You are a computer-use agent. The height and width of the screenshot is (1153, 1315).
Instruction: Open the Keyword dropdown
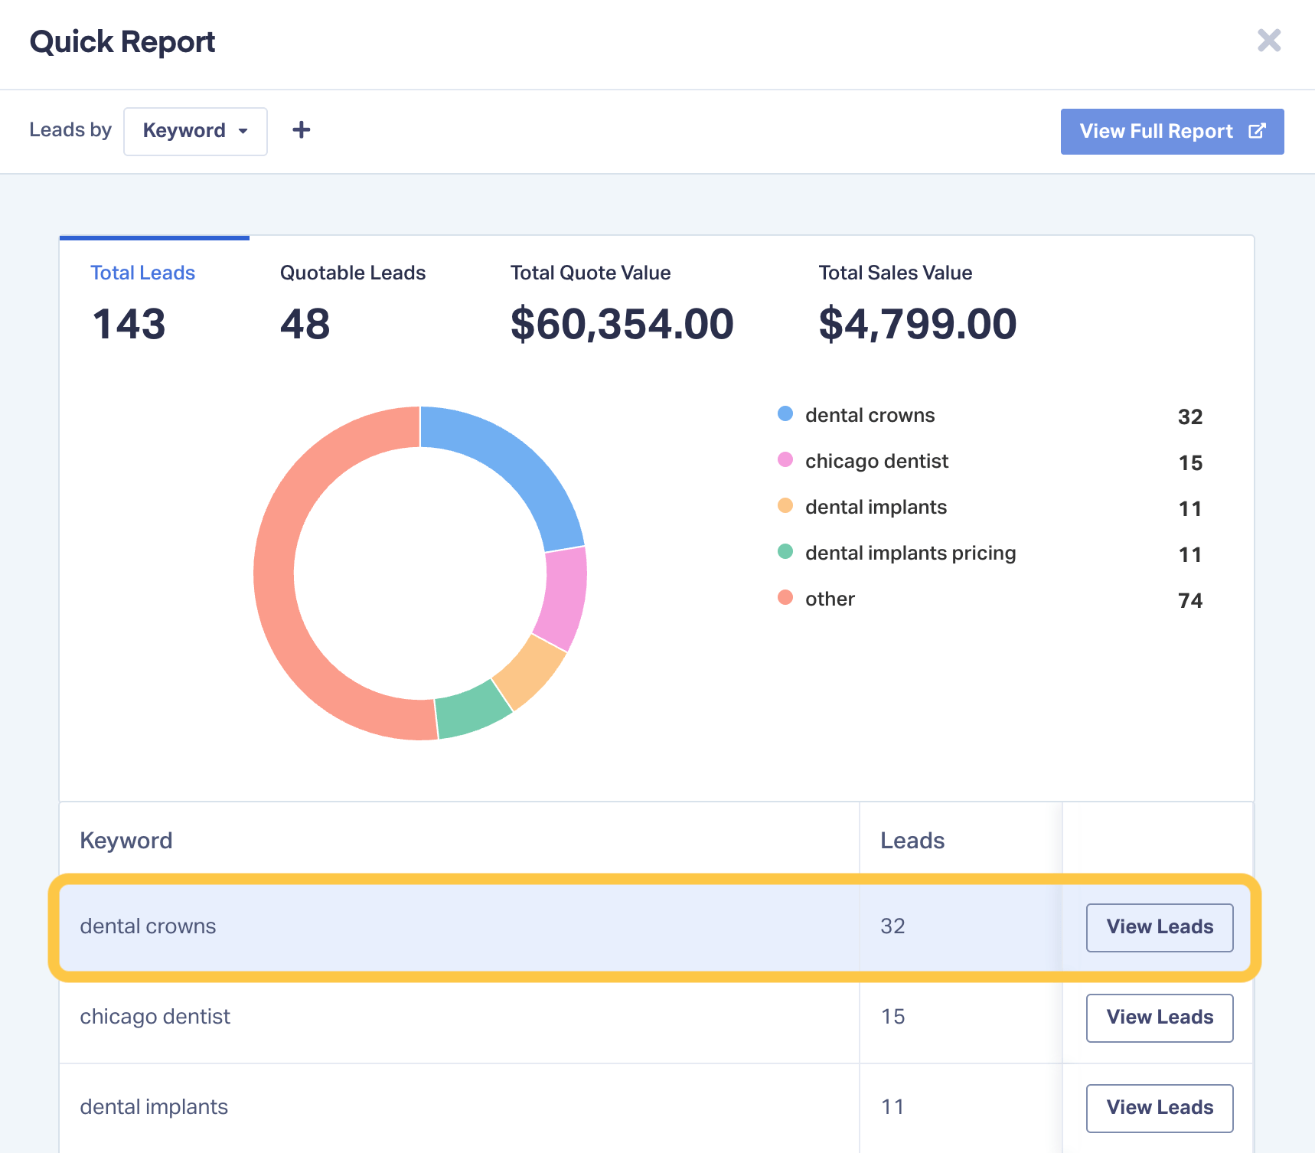point(195,132)
